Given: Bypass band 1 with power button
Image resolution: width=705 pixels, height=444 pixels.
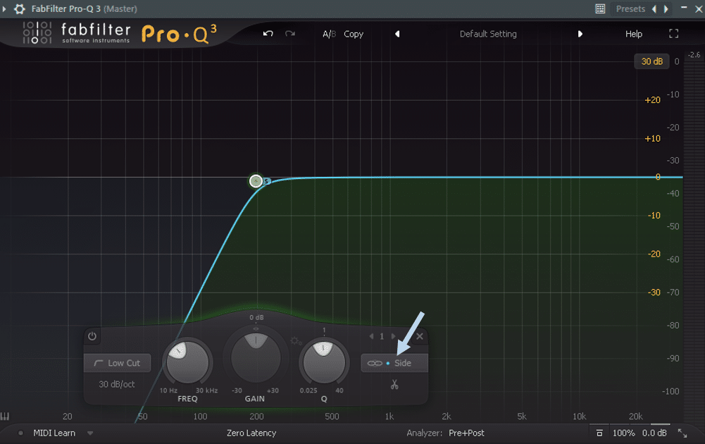Looking at the screenshot, I should pyautogui.click(x=92, y=336).
